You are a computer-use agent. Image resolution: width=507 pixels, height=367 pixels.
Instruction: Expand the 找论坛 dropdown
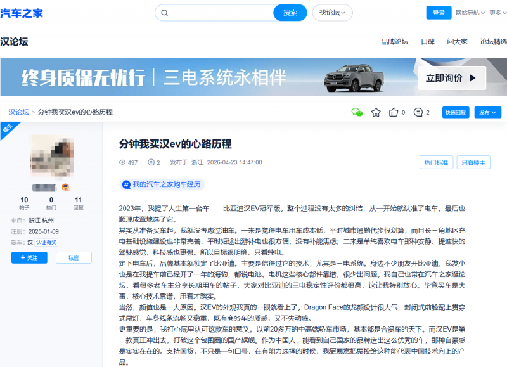(x=332, y=13)
